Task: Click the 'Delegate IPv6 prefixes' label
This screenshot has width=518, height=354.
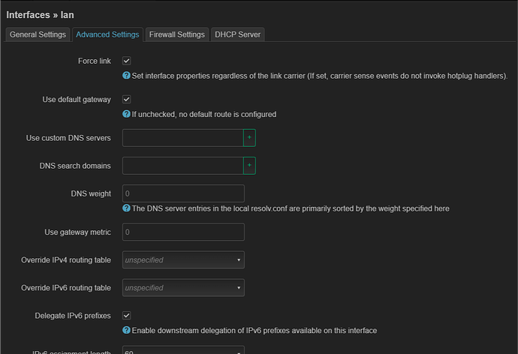Action: [x=73, y=316]
